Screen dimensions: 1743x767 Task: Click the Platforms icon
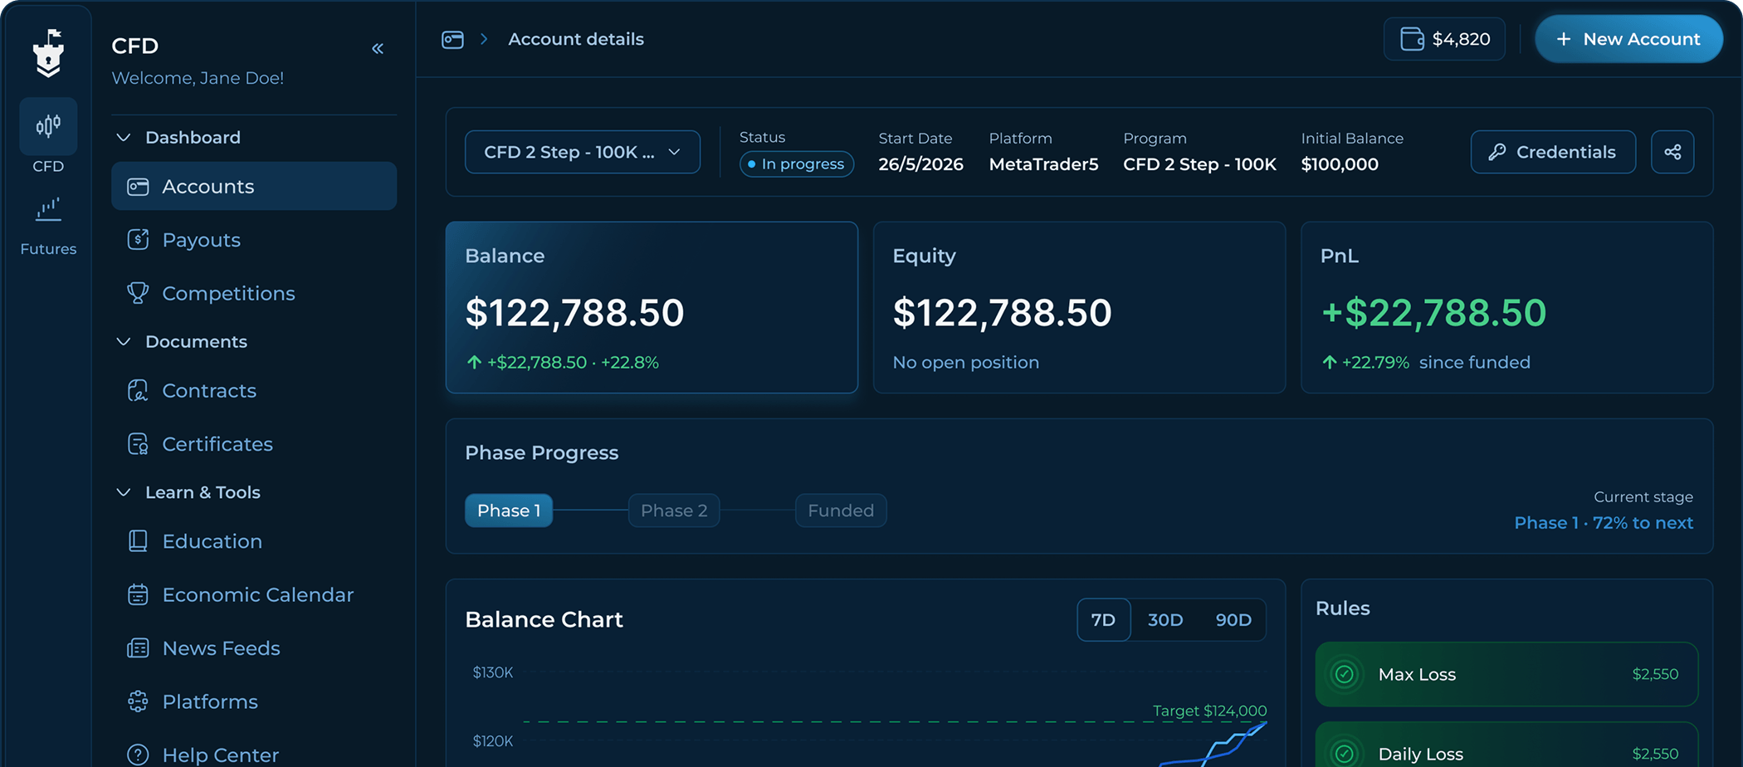click(x=138, y=701)
